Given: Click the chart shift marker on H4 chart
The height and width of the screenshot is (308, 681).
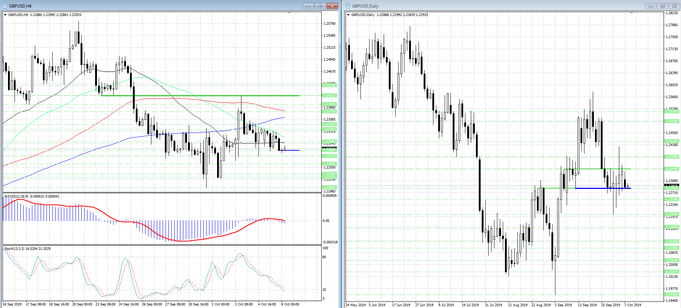Looking at the screenshot, I should tap(289, 13).
